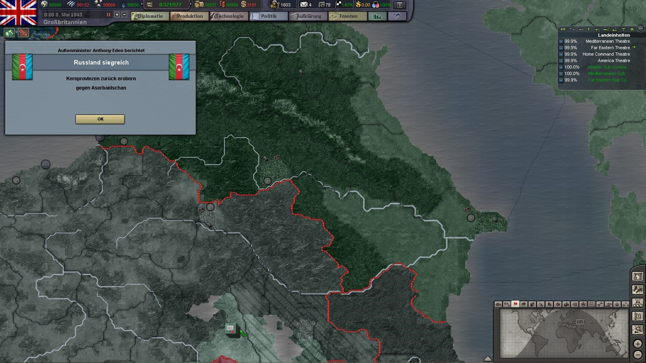Screen dimensions: 646x363
Task: Select the political flag map mode
Action: click(515, 304)
